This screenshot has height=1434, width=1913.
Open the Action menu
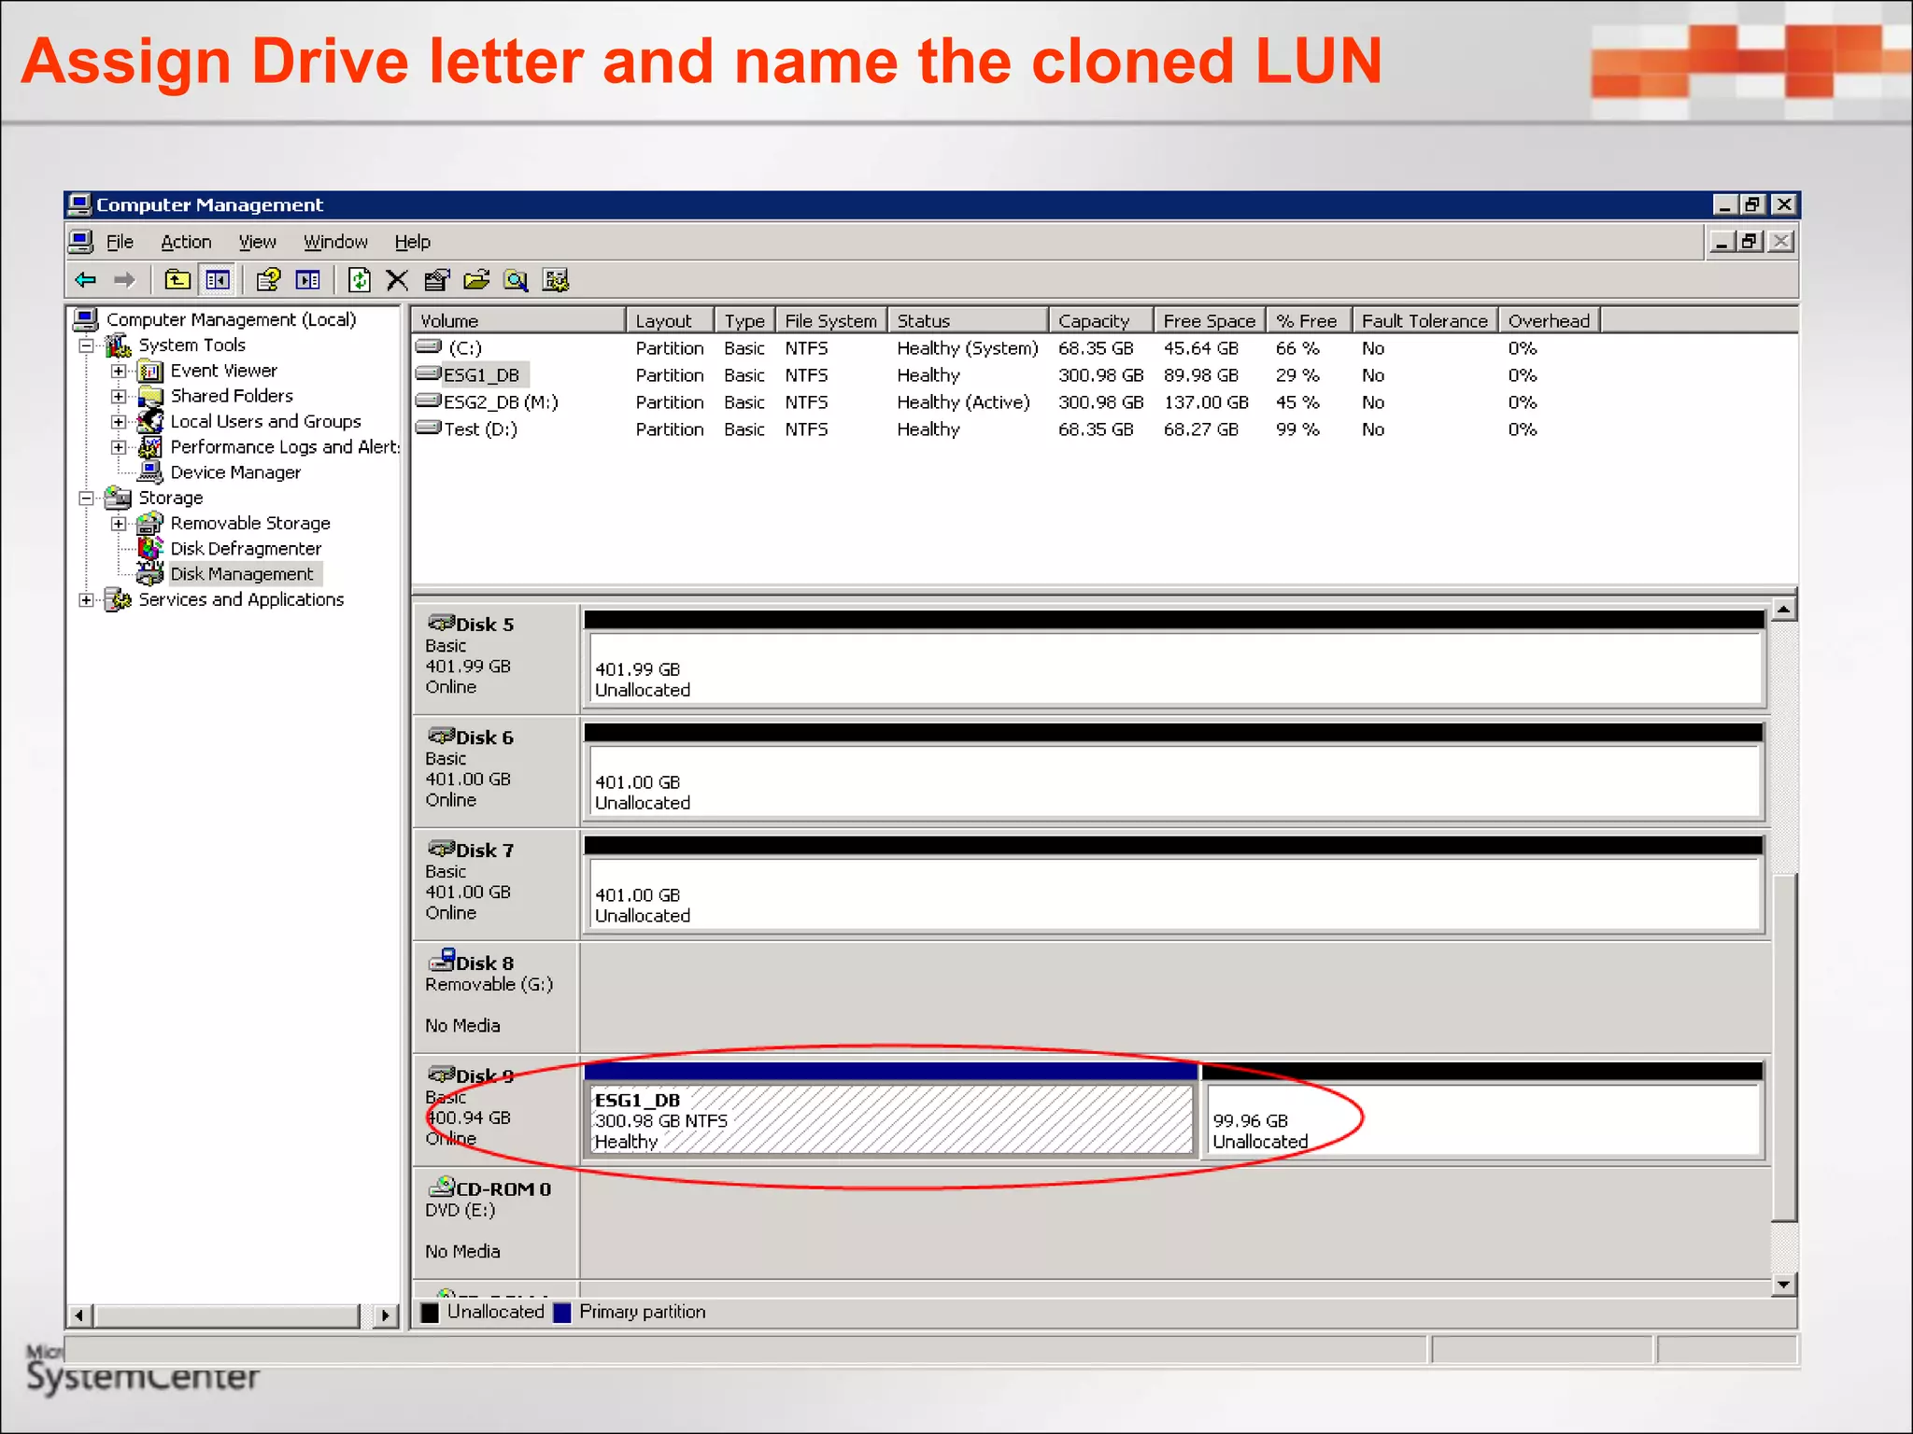point(186,243)
